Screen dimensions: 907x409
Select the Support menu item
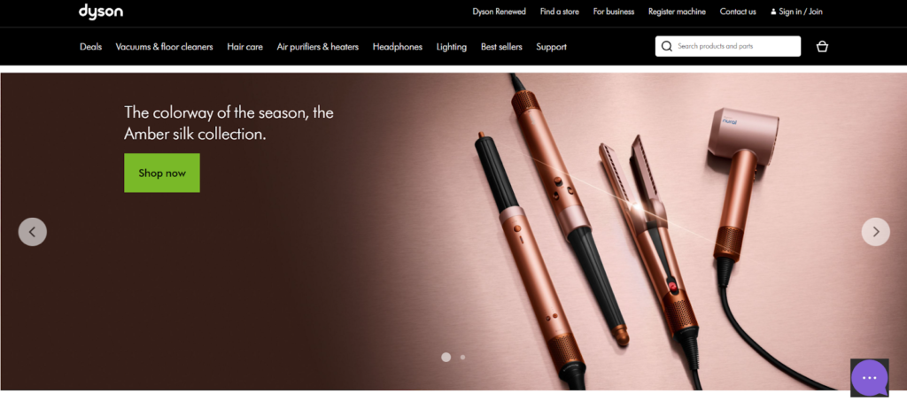(551, 47)
